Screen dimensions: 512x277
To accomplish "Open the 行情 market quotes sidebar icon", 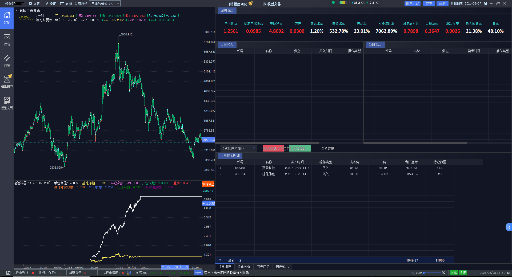I will [x=7, y=40].
